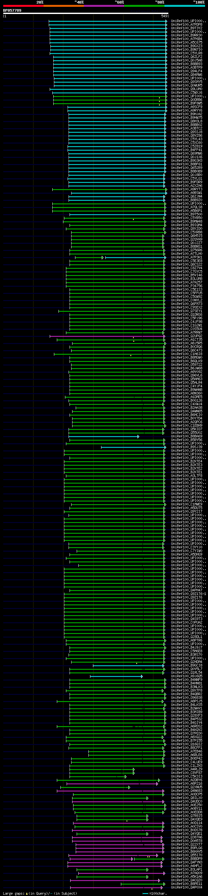
Task: Open hit UniRef100_Q6ZLF2
Action: [x=187, y=57]
